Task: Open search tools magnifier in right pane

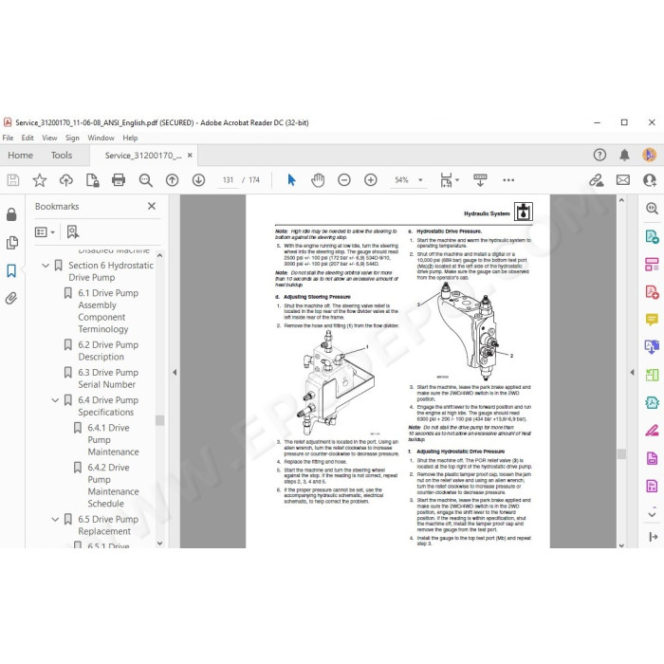Action: 653,209
